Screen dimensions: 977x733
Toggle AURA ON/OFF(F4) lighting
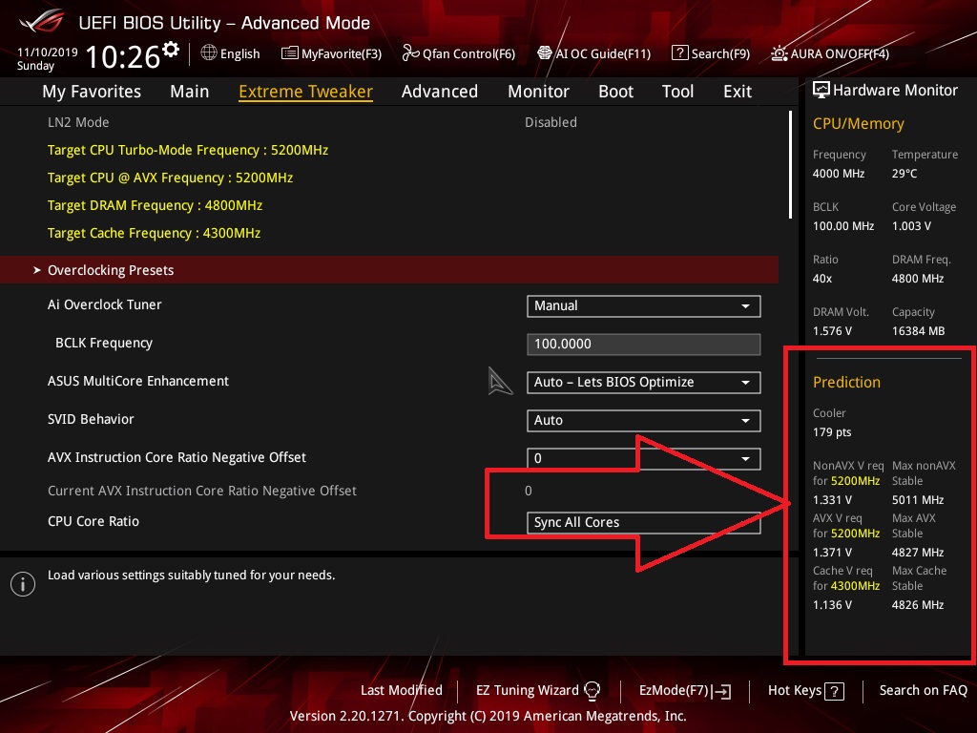(780, 53)
